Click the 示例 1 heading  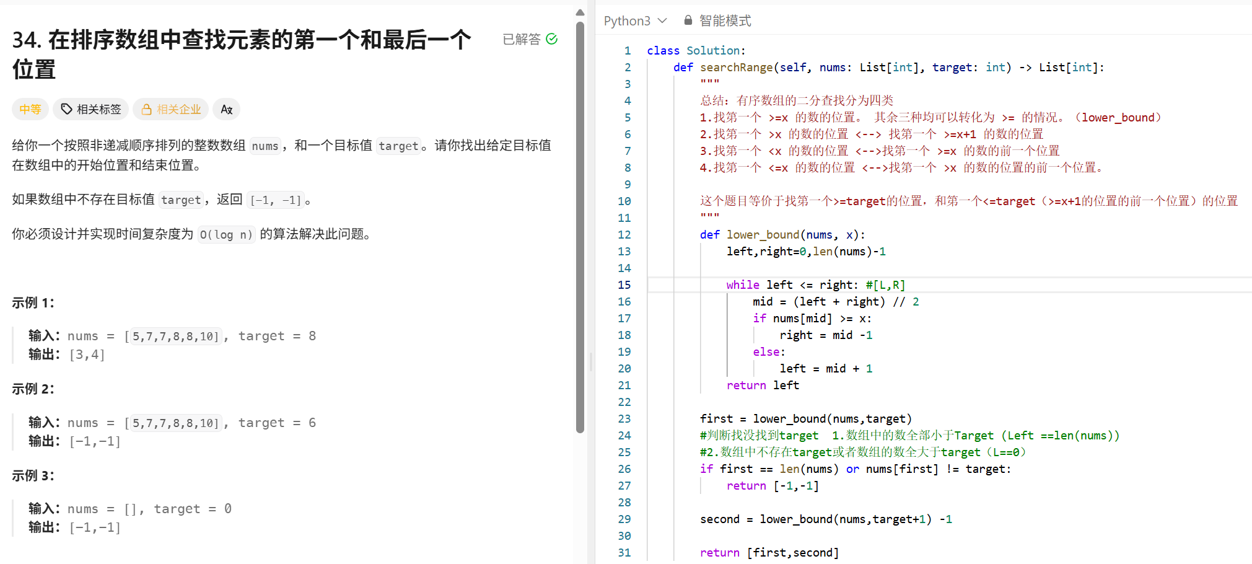pos(33,302)
